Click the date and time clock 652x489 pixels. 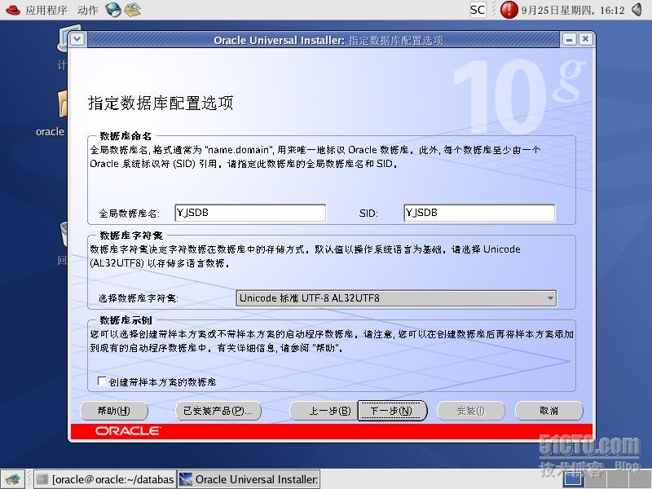[573, 10]
